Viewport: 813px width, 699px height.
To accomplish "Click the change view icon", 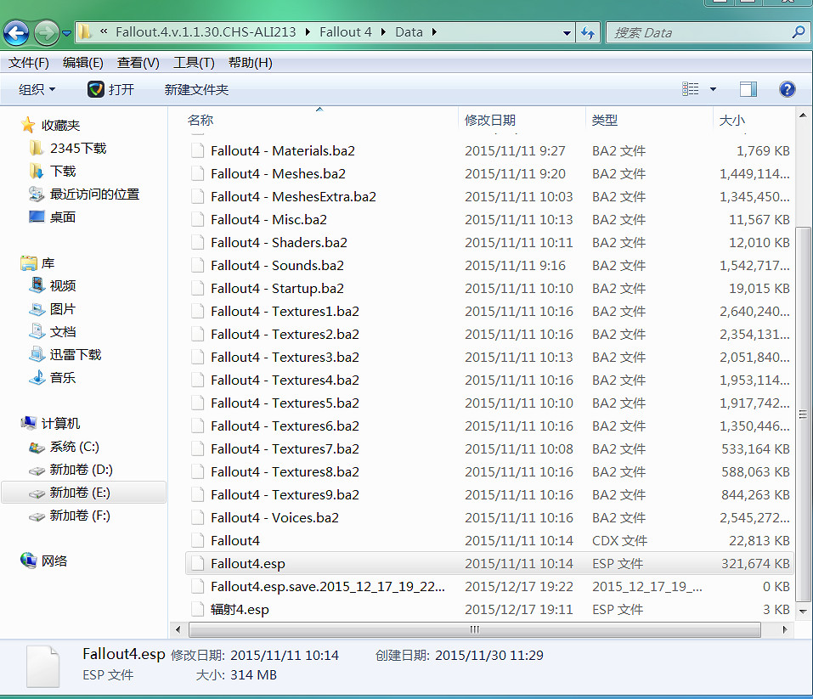I will click(x=691, y=89).
